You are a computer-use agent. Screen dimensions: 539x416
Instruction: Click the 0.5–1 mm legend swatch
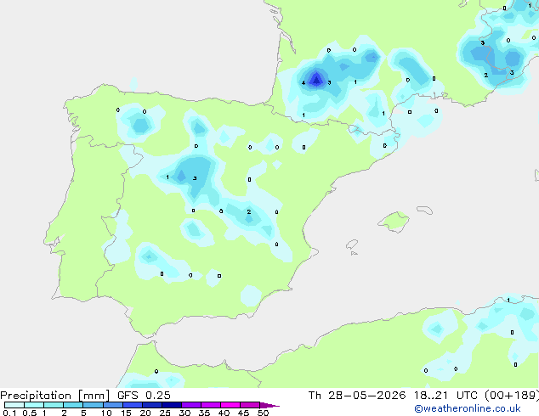tap(34, 405)
